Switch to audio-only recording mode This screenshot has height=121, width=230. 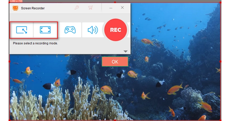tap(93, 30)
